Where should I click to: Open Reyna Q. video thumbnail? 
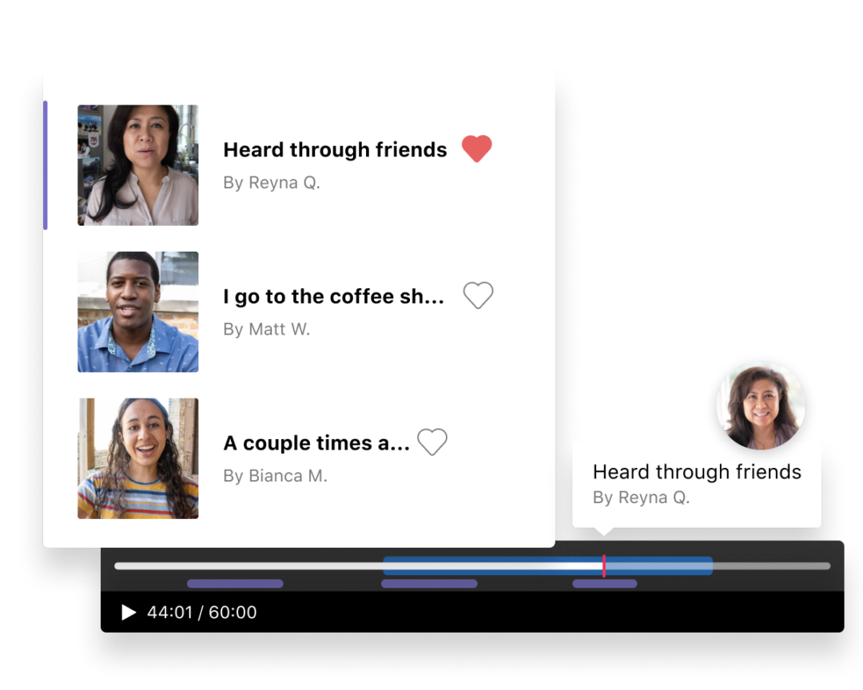coord(137,165)
